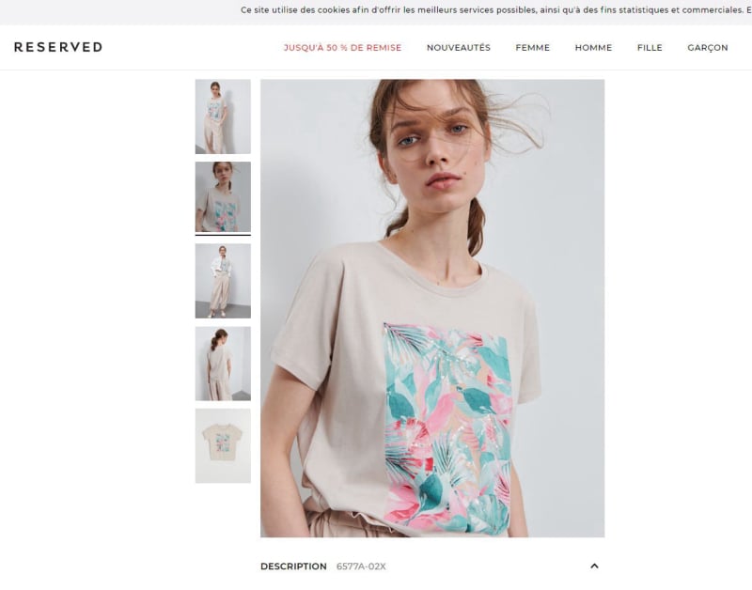Click the cookie notice banner text
The height and width of the screenshot is (590, 752).
(494, 10)
